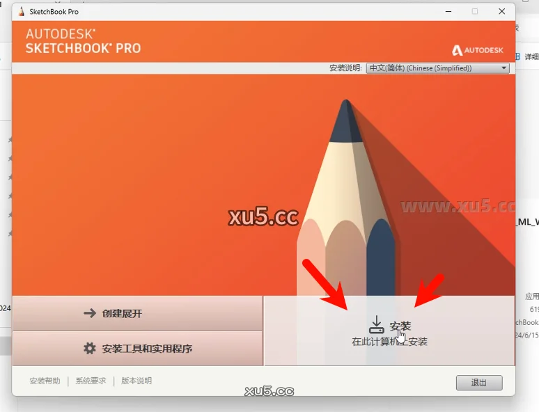Minimize the SketchBook Pro installer window
The image size is (539, 412).
[448, 11]
